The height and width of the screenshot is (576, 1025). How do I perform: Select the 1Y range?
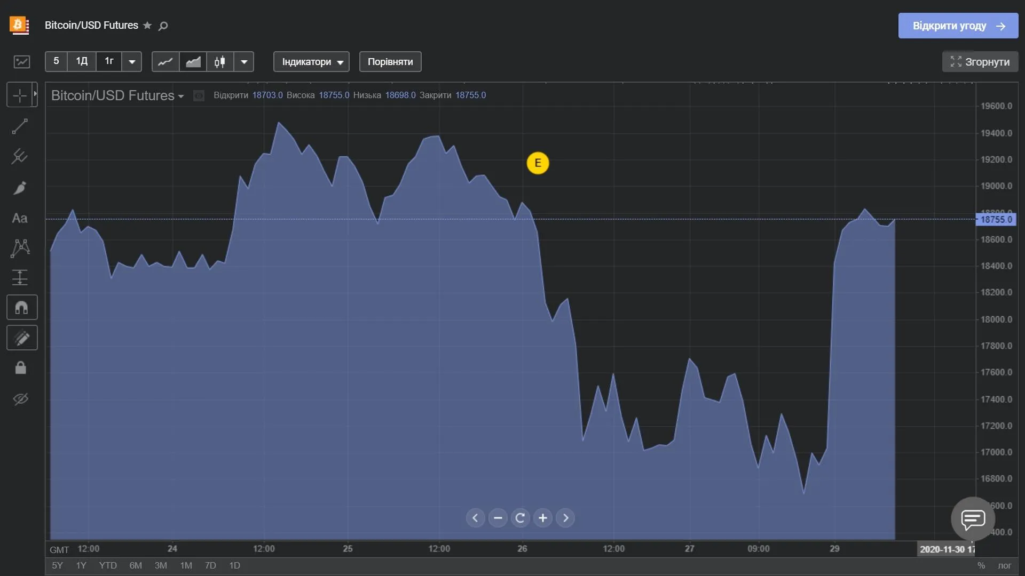[81, 565]
